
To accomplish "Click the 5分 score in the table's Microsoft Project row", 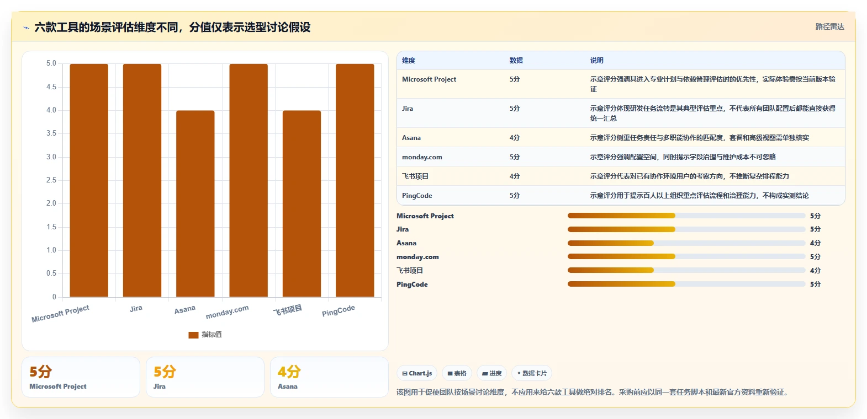I will (x=515, y=79).
